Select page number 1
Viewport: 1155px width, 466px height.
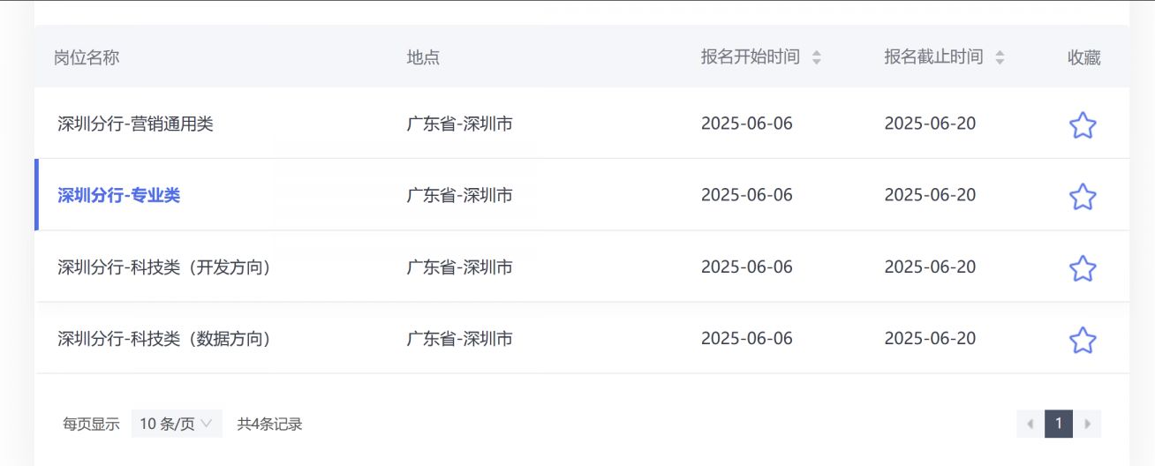pyautogui.click(x=1059, y=424)
